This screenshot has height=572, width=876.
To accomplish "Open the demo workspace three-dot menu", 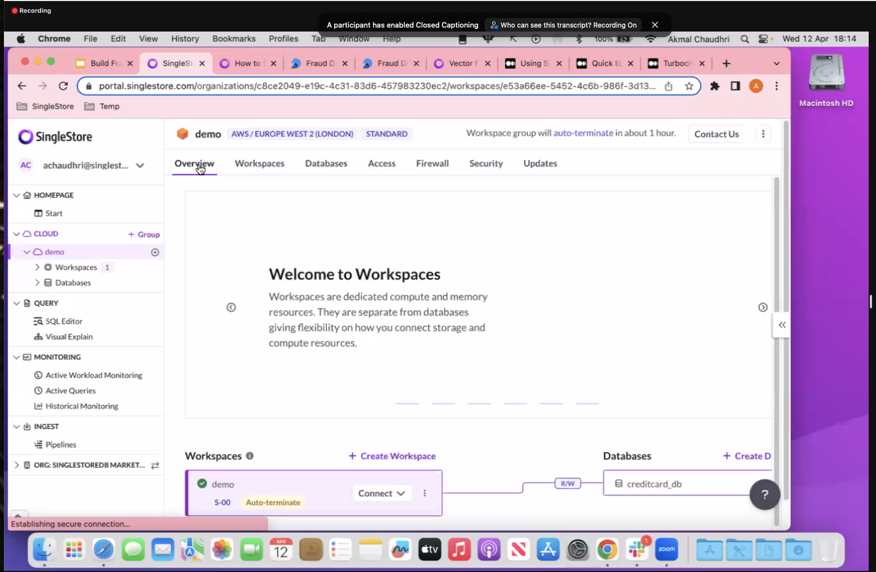I will pyautogui.click(x=424, y=493).
